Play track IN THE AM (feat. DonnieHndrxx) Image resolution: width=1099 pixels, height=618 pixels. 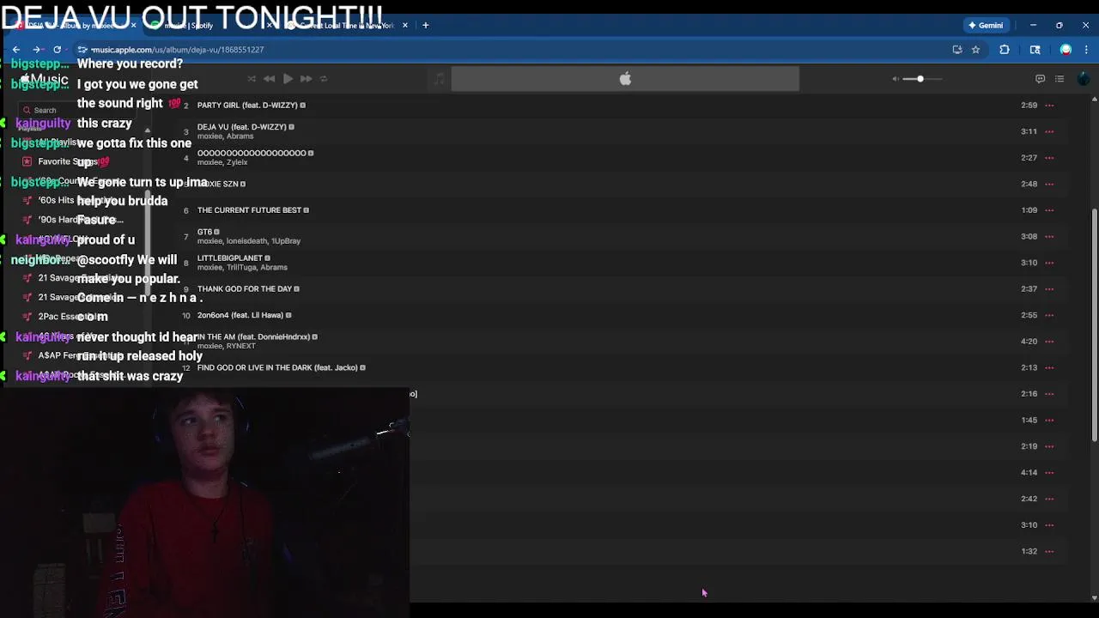(255, 336)
